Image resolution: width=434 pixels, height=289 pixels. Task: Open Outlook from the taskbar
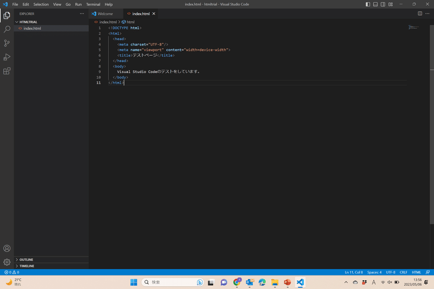(250, 282)
